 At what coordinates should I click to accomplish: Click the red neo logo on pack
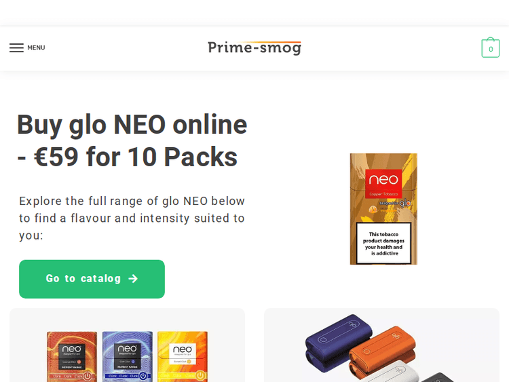click(383, 183)
